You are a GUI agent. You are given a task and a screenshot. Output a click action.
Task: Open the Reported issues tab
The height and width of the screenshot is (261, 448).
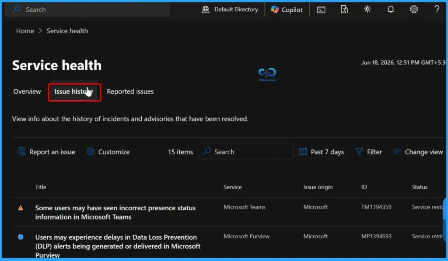130,91
